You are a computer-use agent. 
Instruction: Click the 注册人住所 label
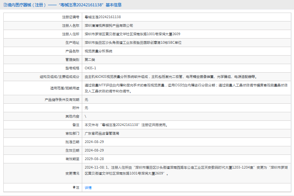point(70,34)
